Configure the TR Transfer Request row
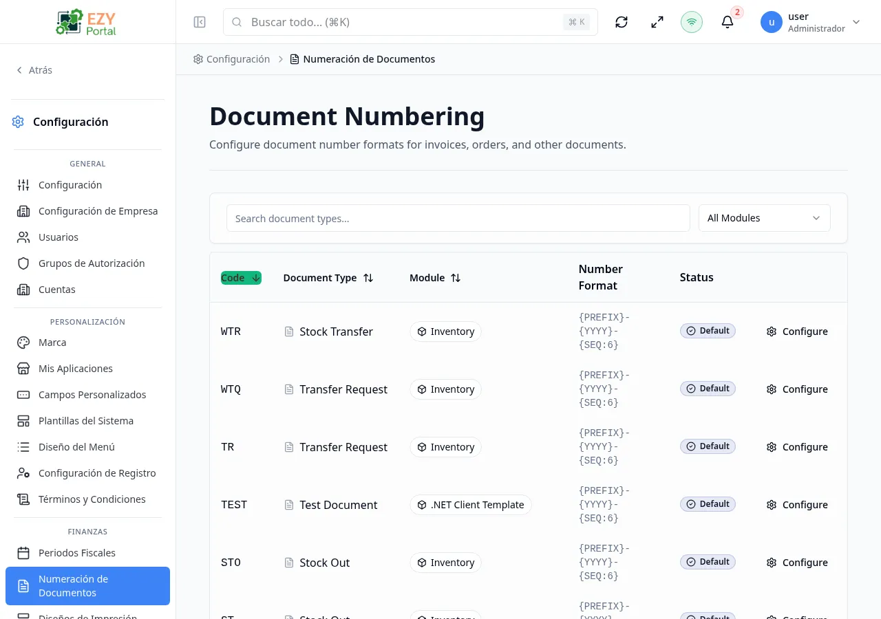This screenshot has width=881, height=619. point(797,447)
